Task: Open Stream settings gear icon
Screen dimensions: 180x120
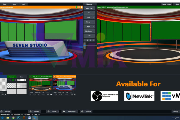Action: tap(49, 111)
